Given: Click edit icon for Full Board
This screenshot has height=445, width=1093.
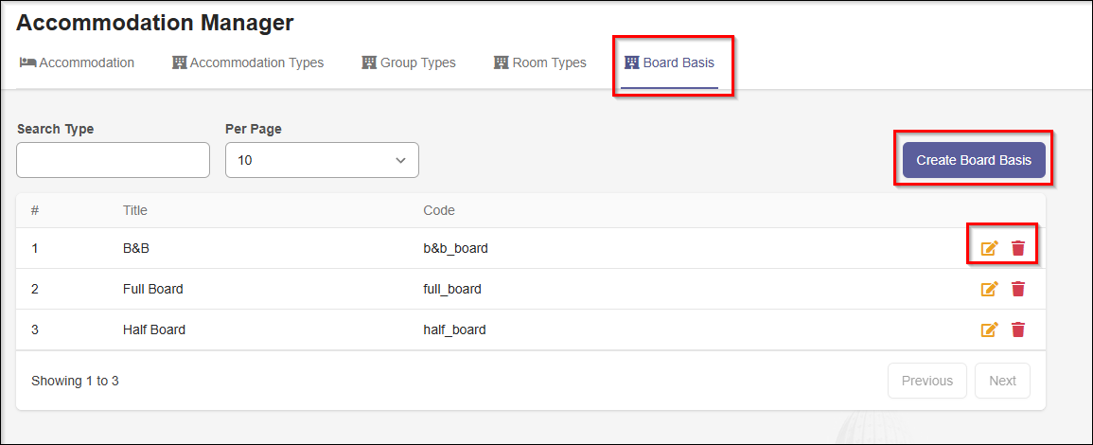Looking at the screenshot, I should [989, 289].
